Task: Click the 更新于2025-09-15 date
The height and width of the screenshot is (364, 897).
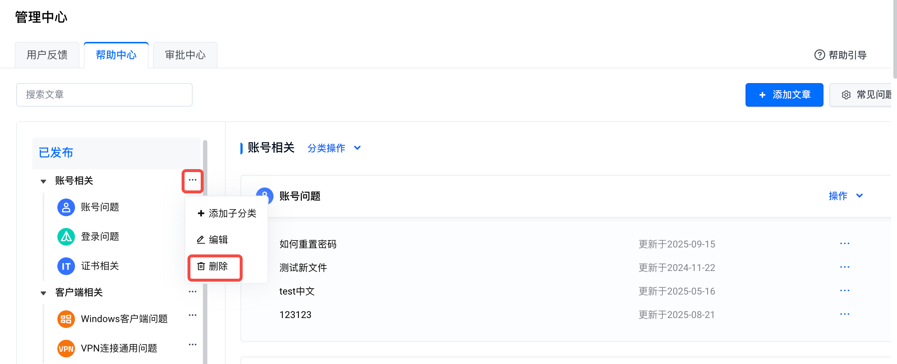Action: point(677,245)
